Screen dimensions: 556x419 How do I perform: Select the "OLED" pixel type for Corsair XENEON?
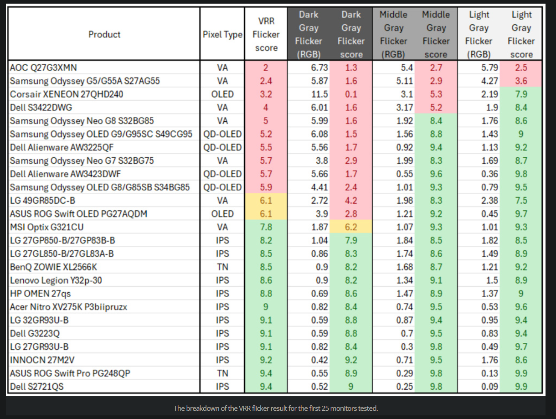pos(222,94)
